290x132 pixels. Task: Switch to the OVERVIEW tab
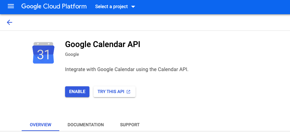coord(41,125)
